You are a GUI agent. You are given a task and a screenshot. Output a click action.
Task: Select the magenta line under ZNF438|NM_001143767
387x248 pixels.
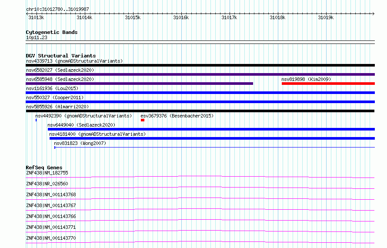(x=200, y=209)
